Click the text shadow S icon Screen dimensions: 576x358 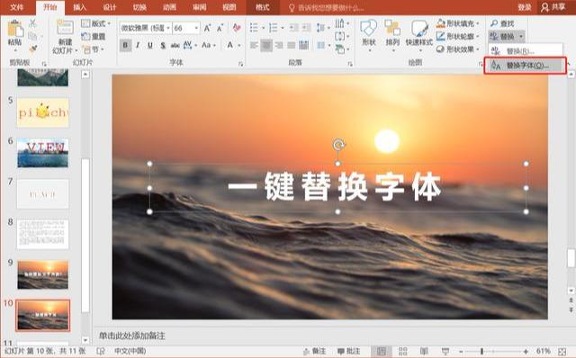(x=163, y=45)
